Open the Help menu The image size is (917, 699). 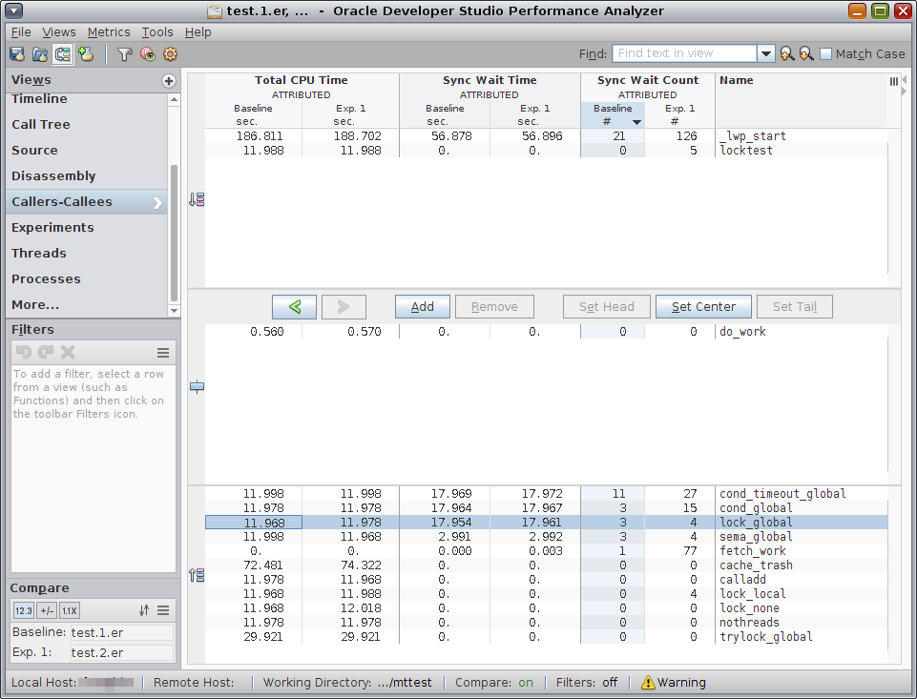coord(198,32)
